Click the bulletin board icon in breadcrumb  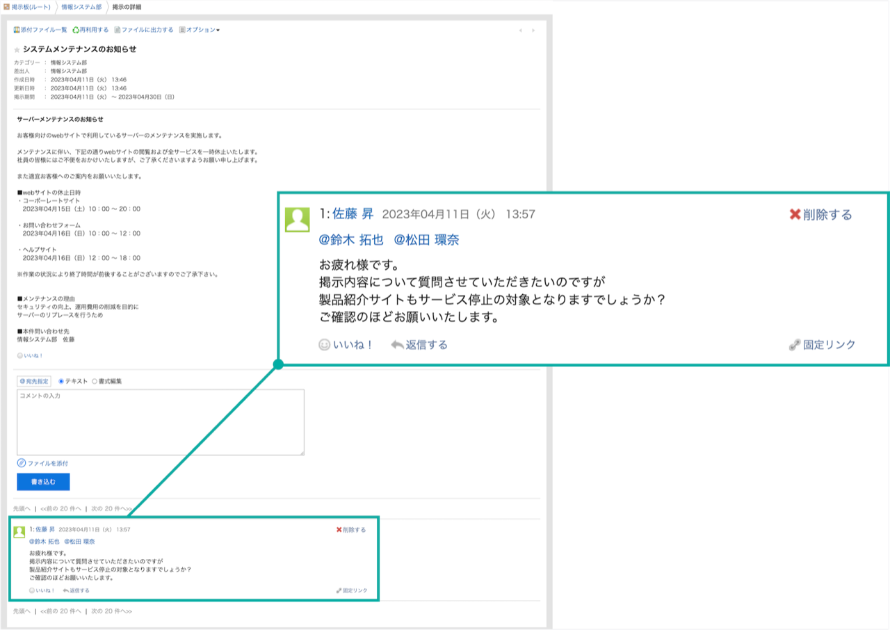[x=6, y=6]
